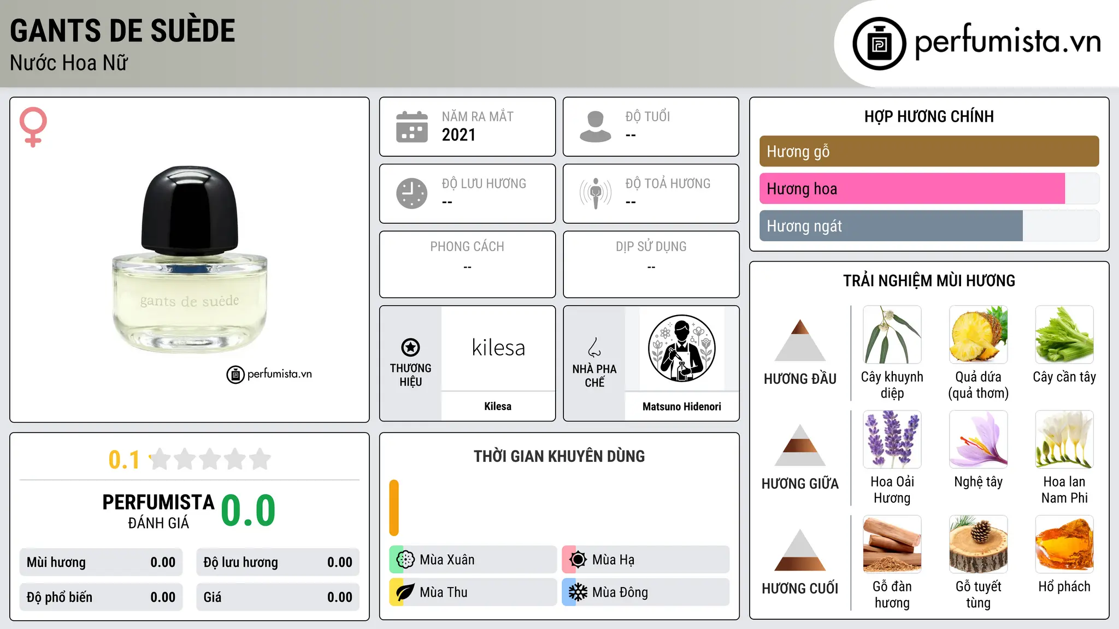Click the perfumista.vn header wordmark

point(1008,41)
